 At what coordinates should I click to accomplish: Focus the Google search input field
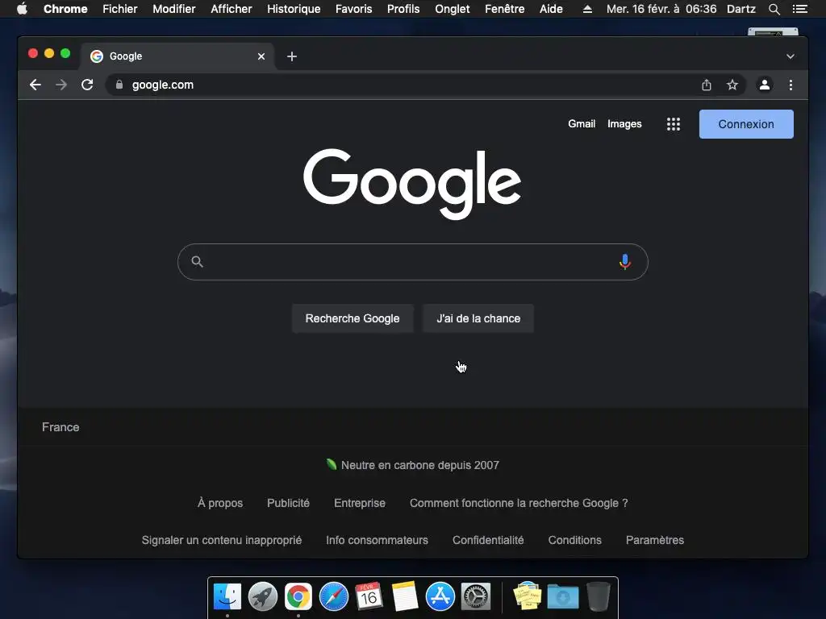[412, 262]
